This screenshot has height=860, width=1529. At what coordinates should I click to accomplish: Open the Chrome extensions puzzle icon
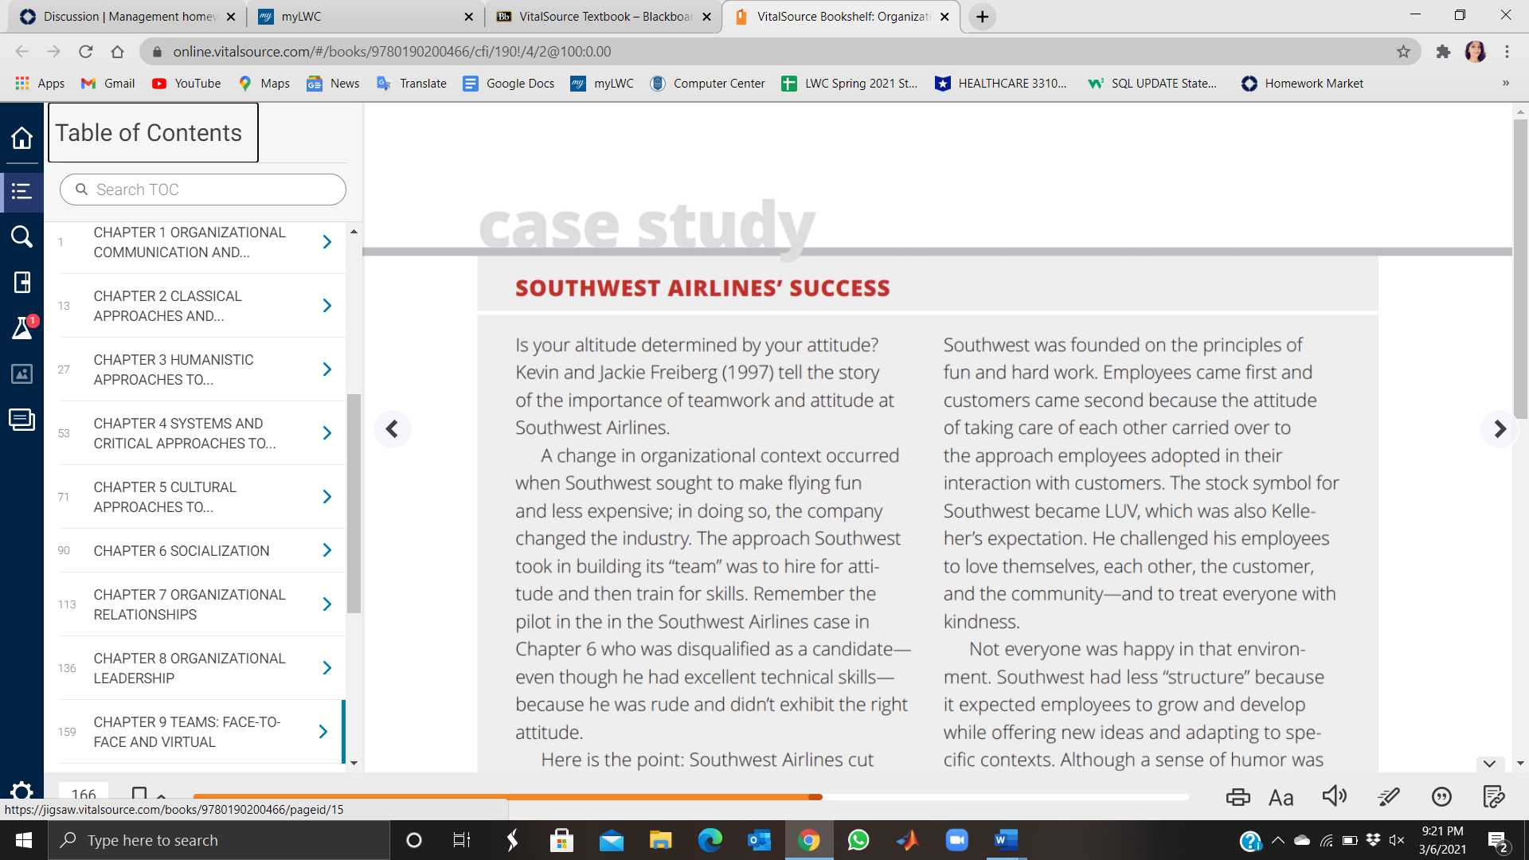coord(1443,52)
